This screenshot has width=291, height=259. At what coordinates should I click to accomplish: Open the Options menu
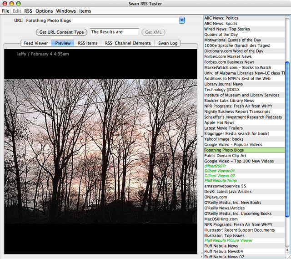point(44,11)
